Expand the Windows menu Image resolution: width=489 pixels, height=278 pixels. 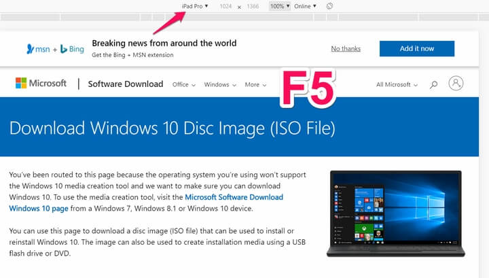point(220,84)
